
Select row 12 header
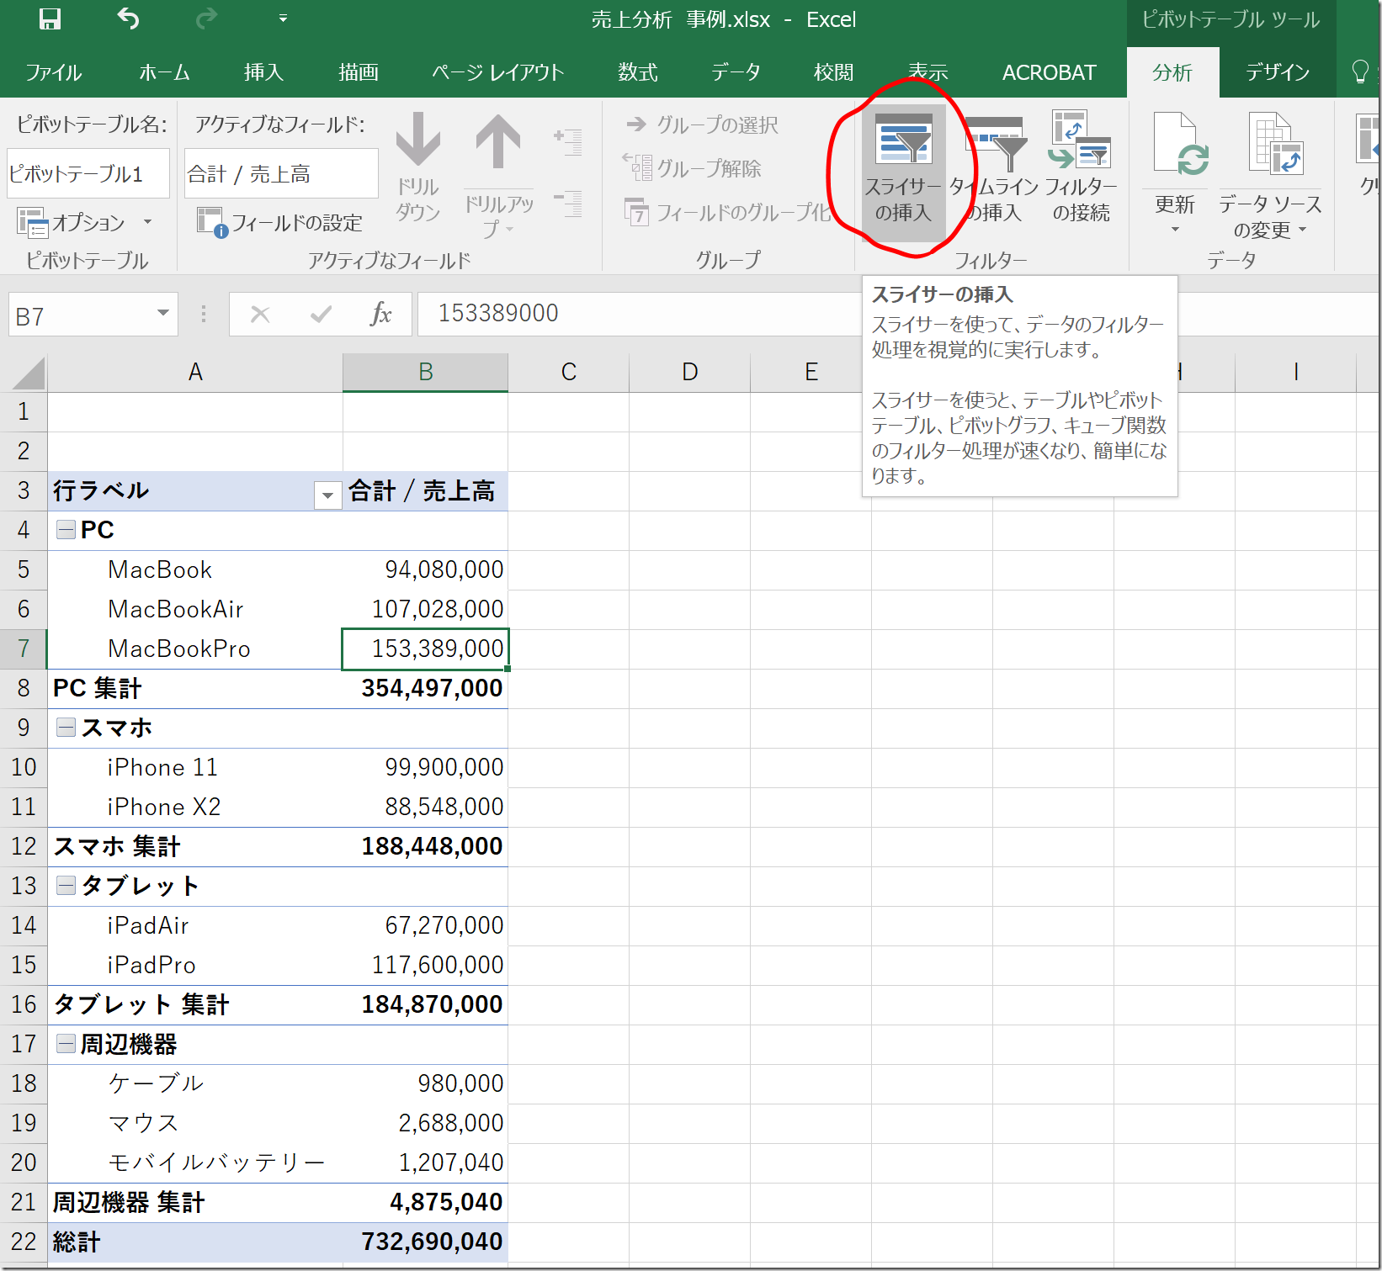[24, 846]
